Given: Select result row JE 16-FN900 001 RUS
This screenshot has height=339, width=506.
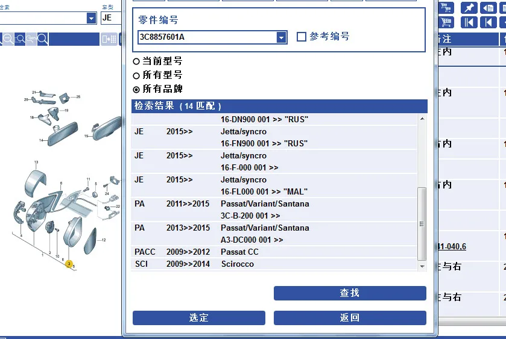Looking at the screenshot, I should click(x=274, y=138).
